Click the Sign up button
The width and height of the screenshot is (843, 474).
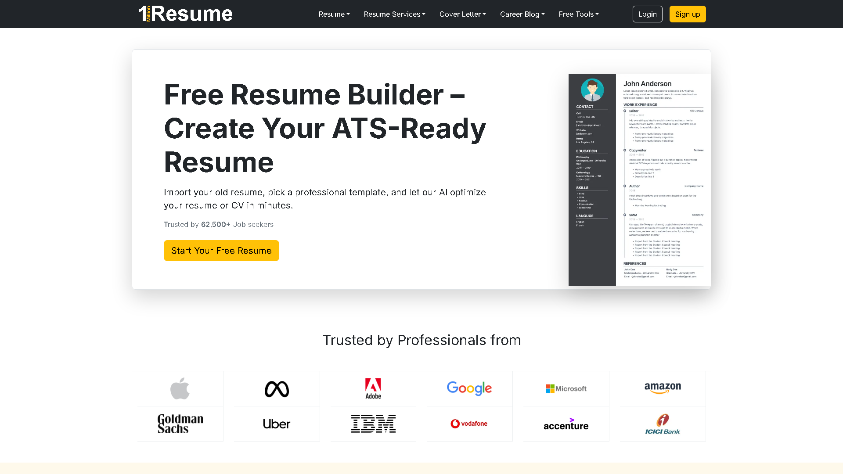pos(687,14)
